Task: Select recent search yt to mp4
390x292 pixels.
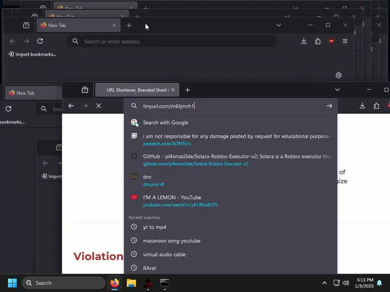Action: (x=230, y=227)
